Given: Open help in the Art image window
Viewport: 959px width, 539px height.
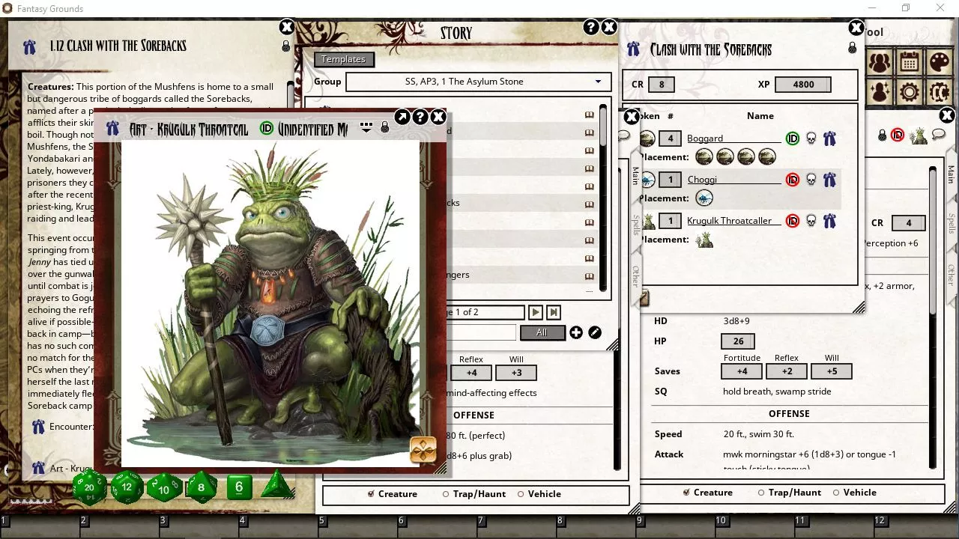Looking at the screenshot, I should coord(420,118).
